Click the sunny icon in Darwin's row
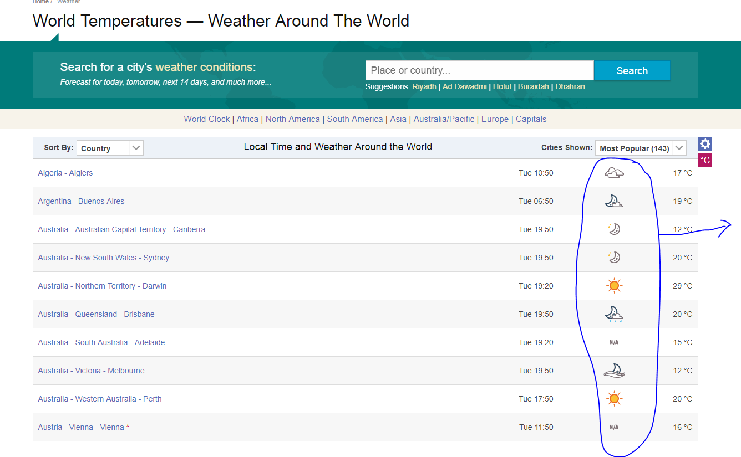 point(613,286)
